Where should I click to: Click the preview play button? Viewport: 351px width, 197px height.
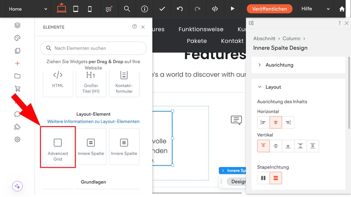click(x=233, y=9)
